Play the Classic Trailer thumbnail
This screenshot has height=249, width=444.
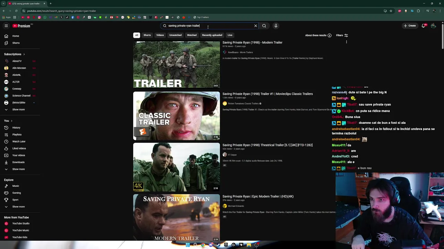[177, 116]
